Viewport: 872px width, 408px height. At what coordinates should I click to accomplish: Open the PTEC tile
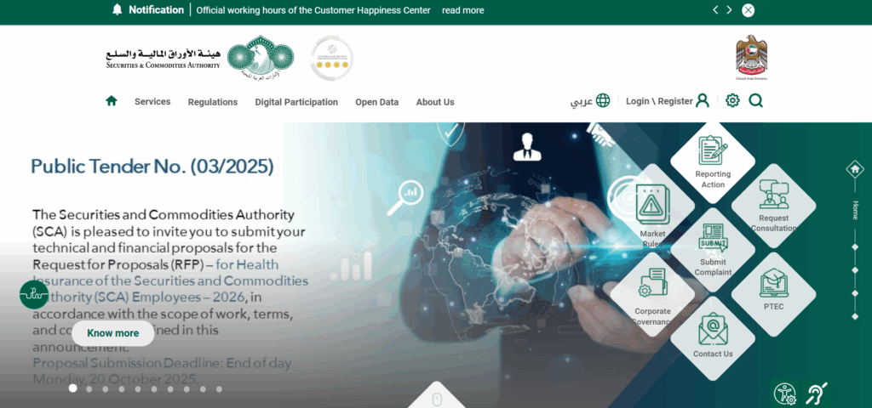pos(773,295)
